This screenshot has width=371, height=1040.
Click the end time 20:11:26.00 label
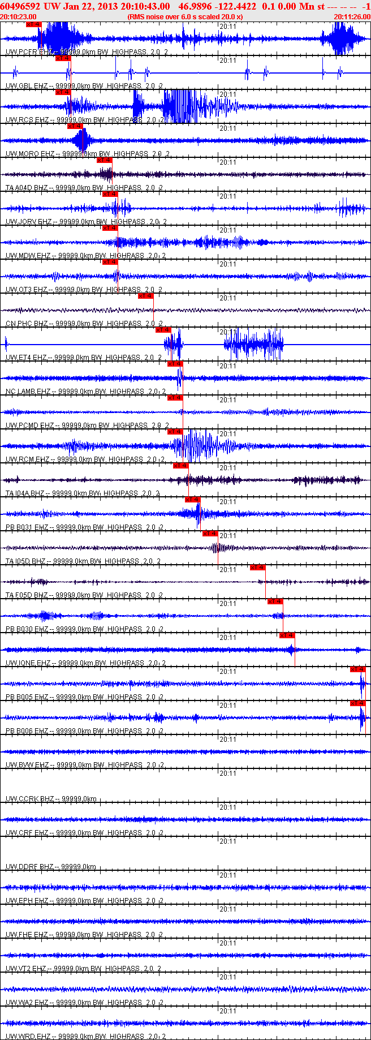(x=352, y=17)
